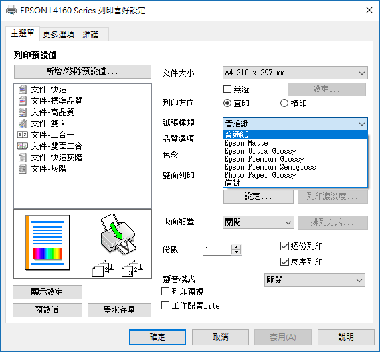The image size is (380, 352).
Task: Select the 文件-高品質 preset text
Action: (x=52, y=112)
